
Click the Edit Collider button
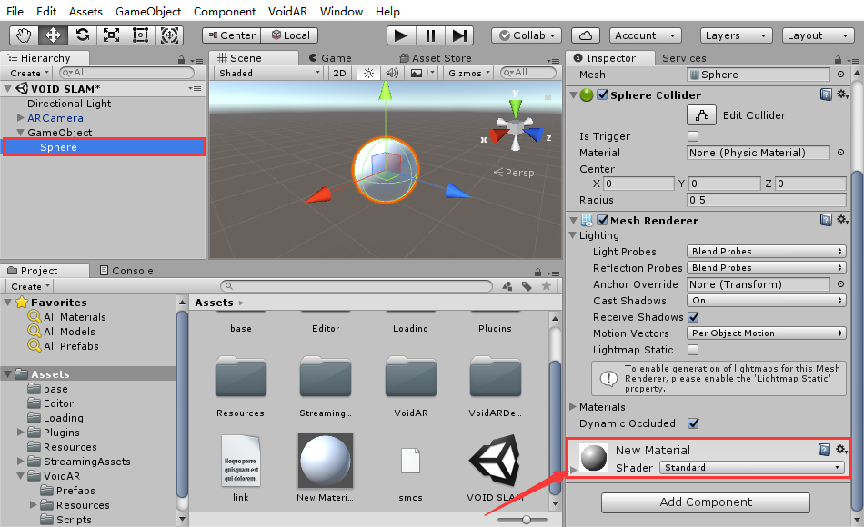coord(701,115)
